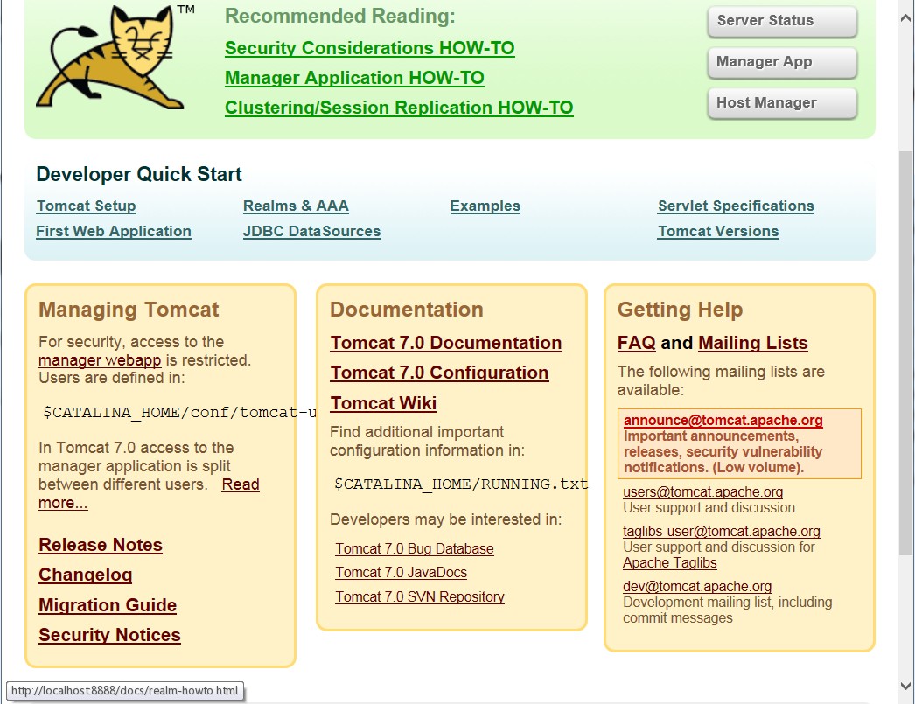The height and width of the screenshot is (704, 915).
Task: Open Tomcat 7.0 Documentation link
Action: (x=446, y=343)
